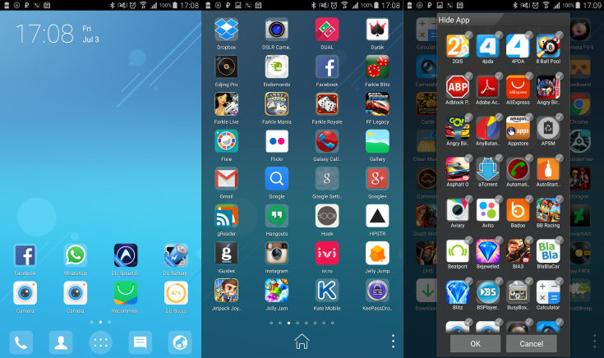Select the APSM app in Hide App
The height and width of the screenshot is (358, 604).
tap(548, 128)
